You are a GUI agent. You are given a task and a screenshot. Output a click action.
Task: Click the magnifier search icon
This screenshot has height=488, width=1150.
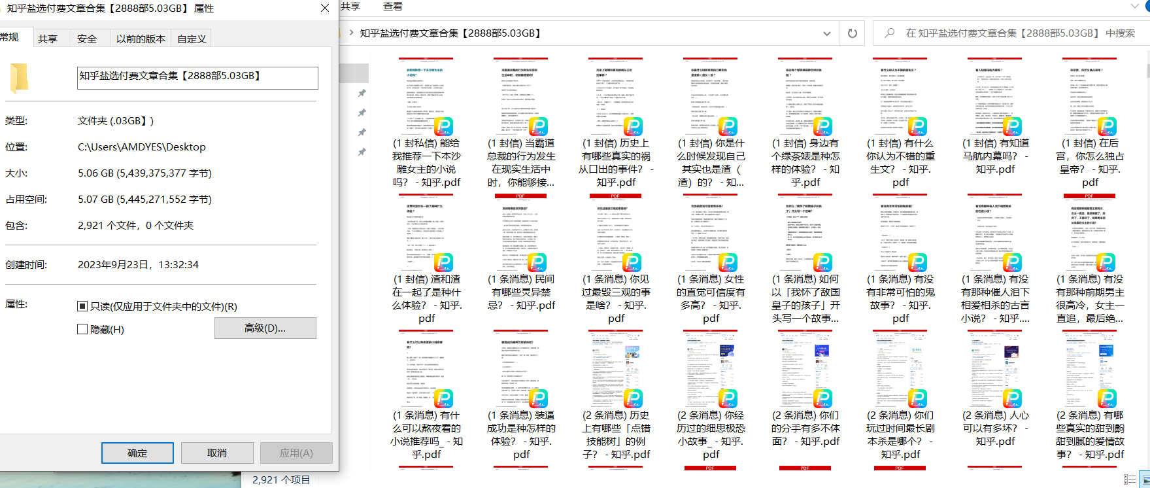[889, 33]
